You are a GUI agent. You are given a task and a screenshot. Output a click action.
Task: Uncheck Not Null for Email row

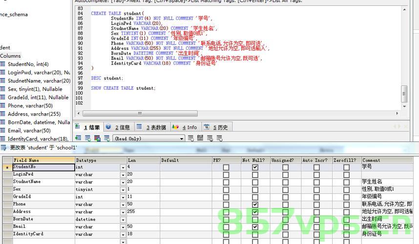click(255, 227)
